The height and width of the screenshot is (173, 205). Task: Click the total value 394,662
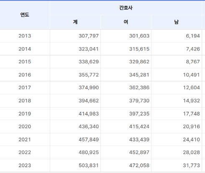coord(89,101)
